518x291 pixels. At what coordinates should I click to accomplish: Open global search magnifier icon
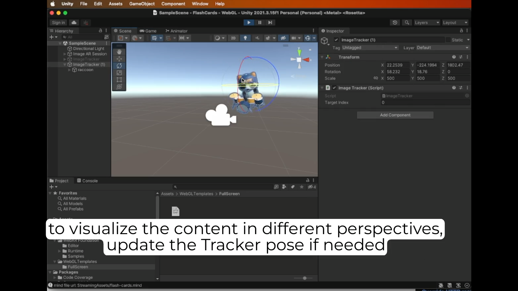407,22
